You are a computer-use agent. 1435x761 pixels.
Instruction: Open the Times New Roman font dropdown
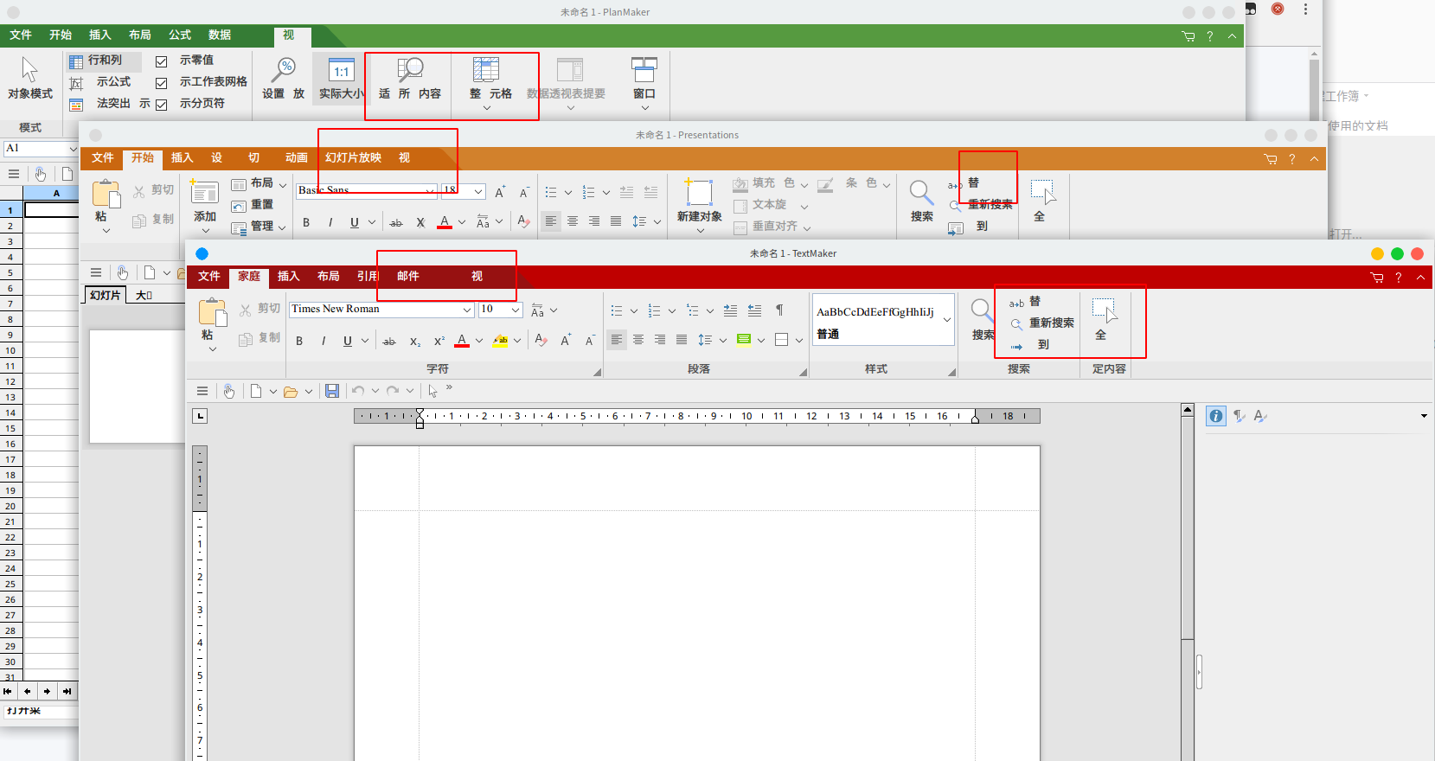(x=467, y=310)
